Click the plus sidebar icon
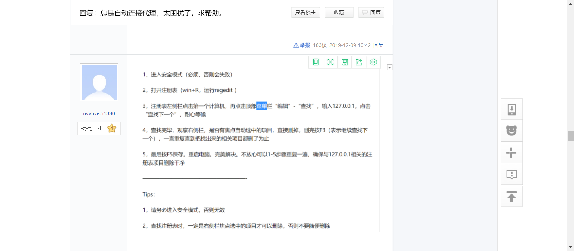The height and width of the screenshot is (251, 574). coord(512,153)
